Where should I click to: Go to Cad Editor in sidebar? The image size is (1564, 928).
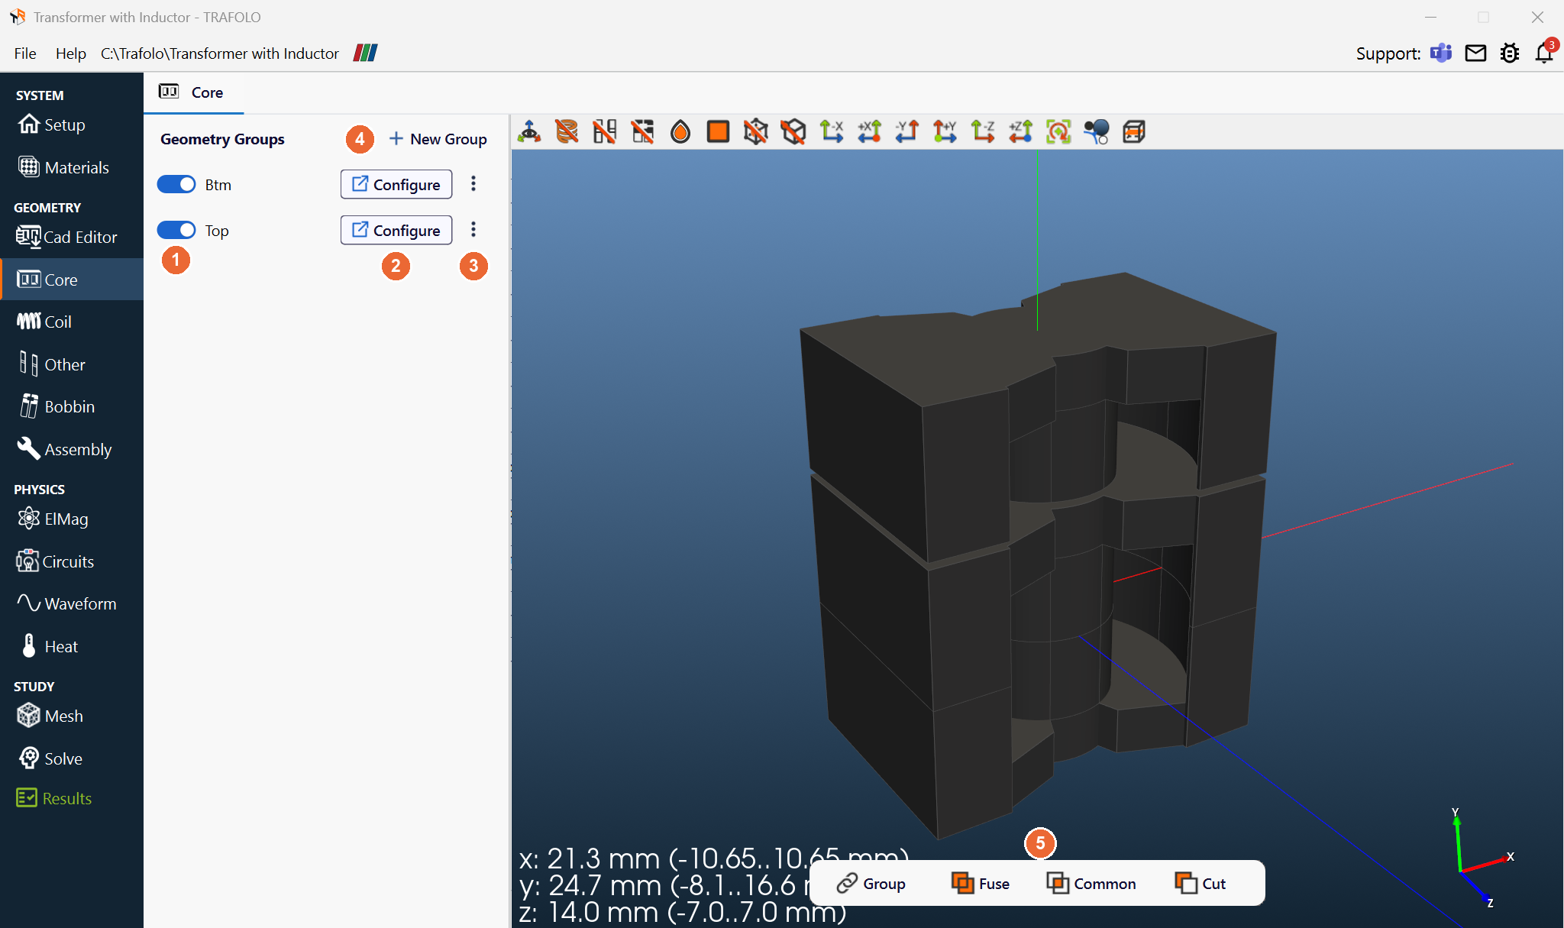pyautogui.click(x=72, y=237)
